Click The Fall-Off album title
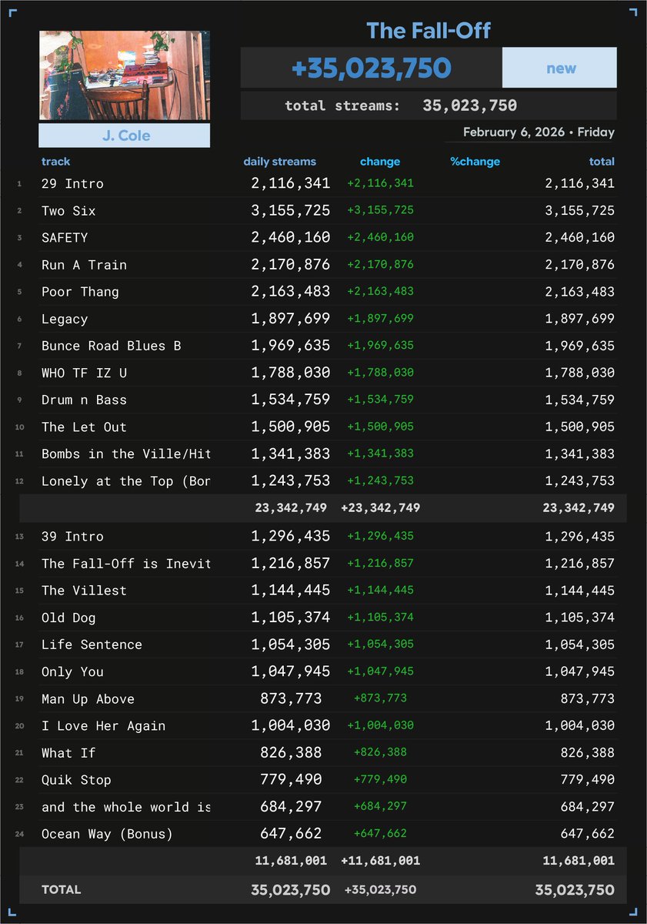 click(429, 31)
